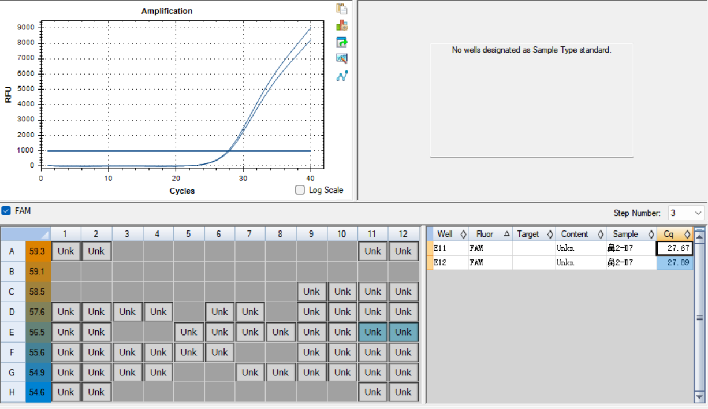This screenshot has width=708, height=409.
Task: Select Unk well H11
Action: point(372,392)
